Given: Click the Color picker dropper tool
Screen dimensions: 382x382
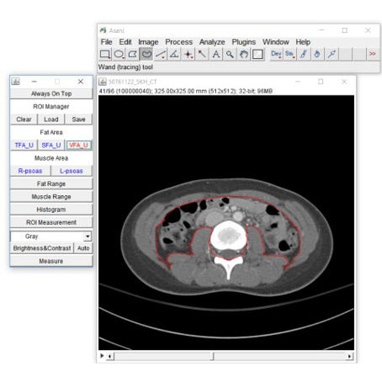Looking at the screenshot, I should (332, 54).
